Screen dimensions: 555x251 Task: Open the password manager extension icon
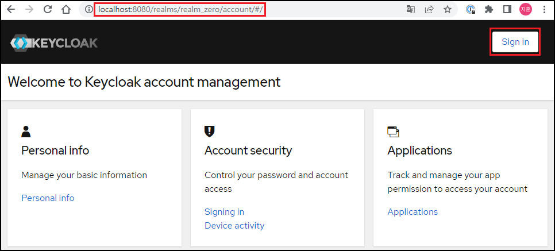(x=471, y=10)
